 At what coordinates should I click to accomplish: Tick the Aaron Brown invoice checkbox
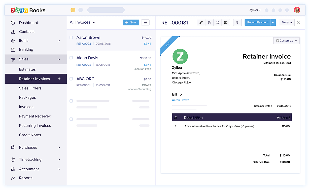(x=71, y=37)
